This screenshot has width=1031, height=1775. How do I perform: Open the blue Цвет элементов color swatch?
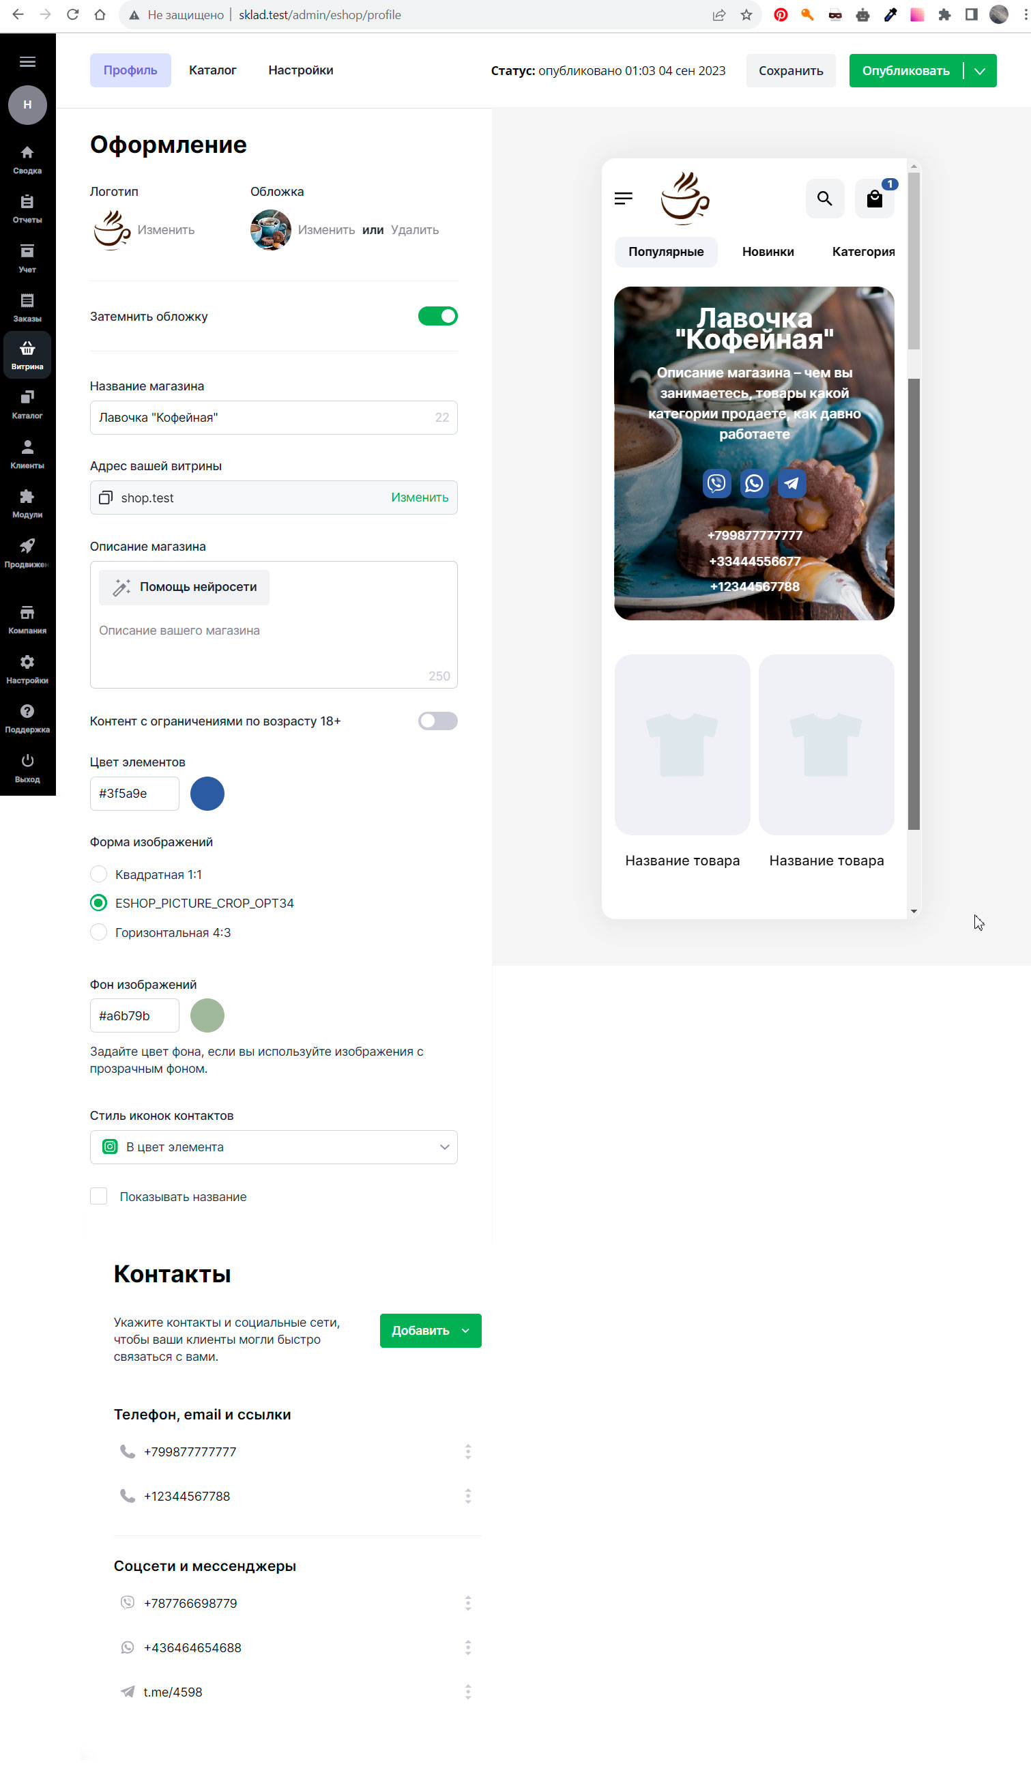coord(207,794)
